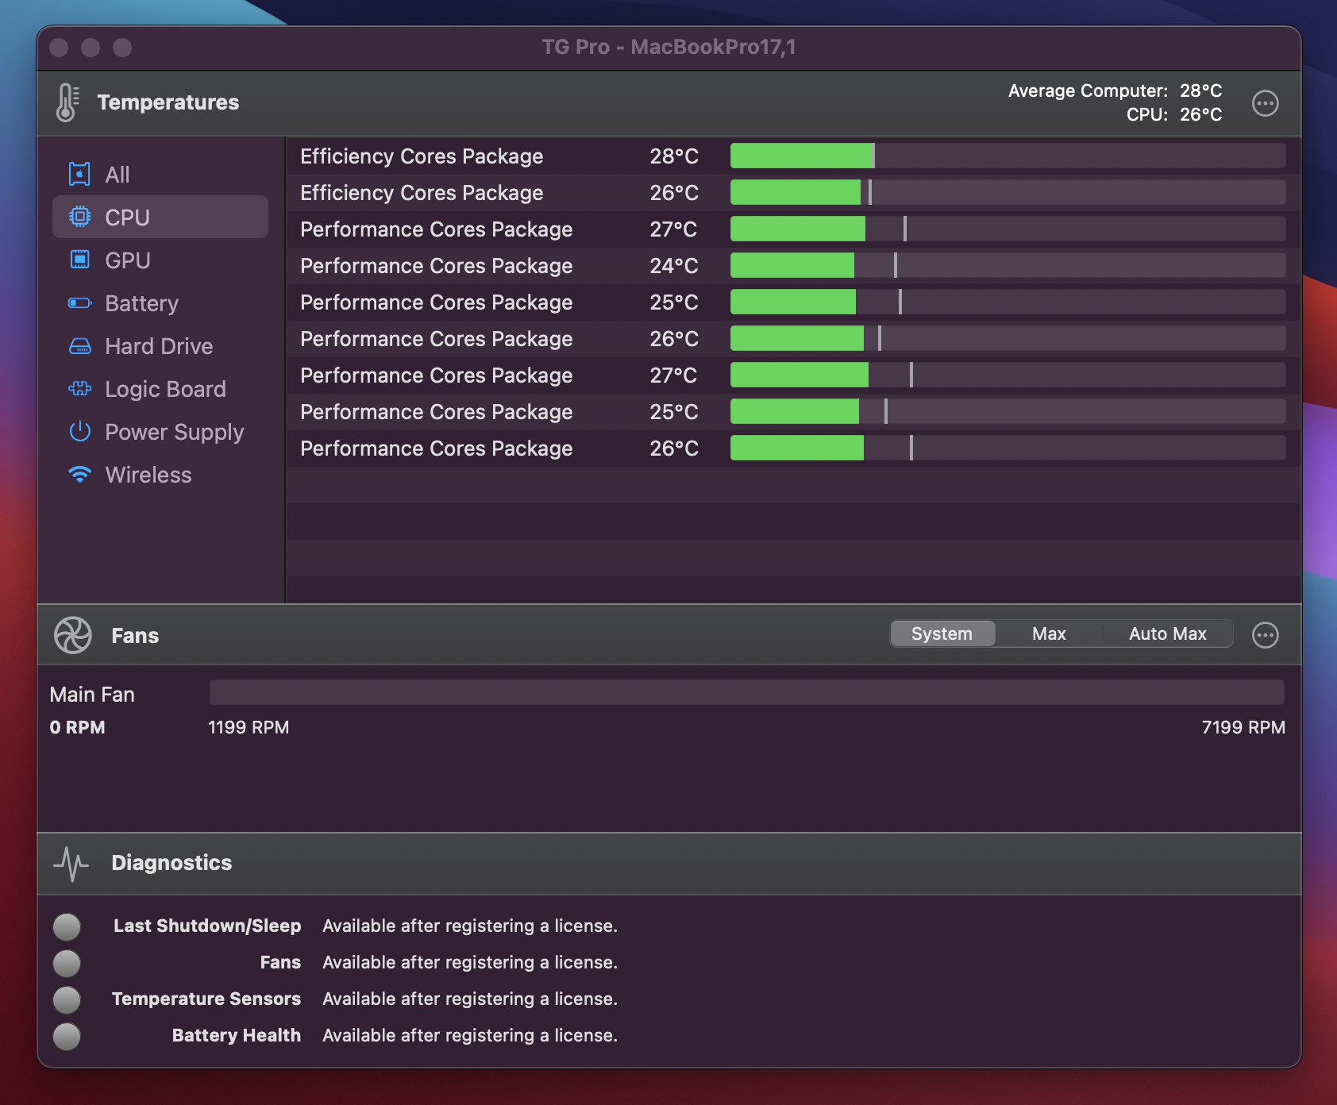Click the 1199 RPM minimum speed label
This screenshot has height=1105, width=1337.
249,727
